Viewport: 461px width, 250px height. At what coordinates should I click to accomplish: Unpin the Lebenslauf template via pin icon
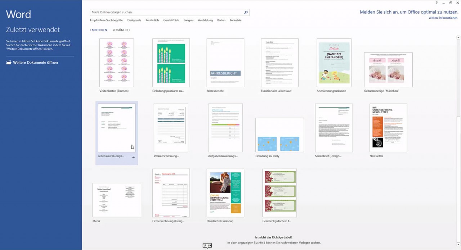point(133,157)
